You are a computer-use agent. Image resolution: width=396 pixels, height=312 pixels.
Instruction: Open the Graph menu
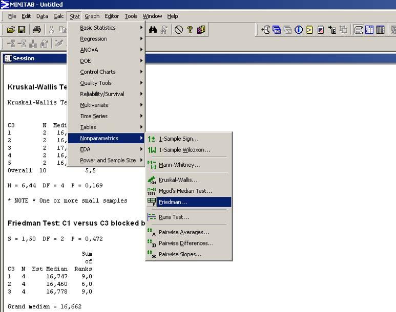click(92, 16)
